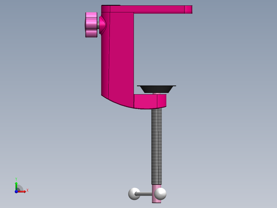The width and height of the screenshot is (277, 208).
Task: Click the gray handle rod between the balls
Action: tap(144, 194)
